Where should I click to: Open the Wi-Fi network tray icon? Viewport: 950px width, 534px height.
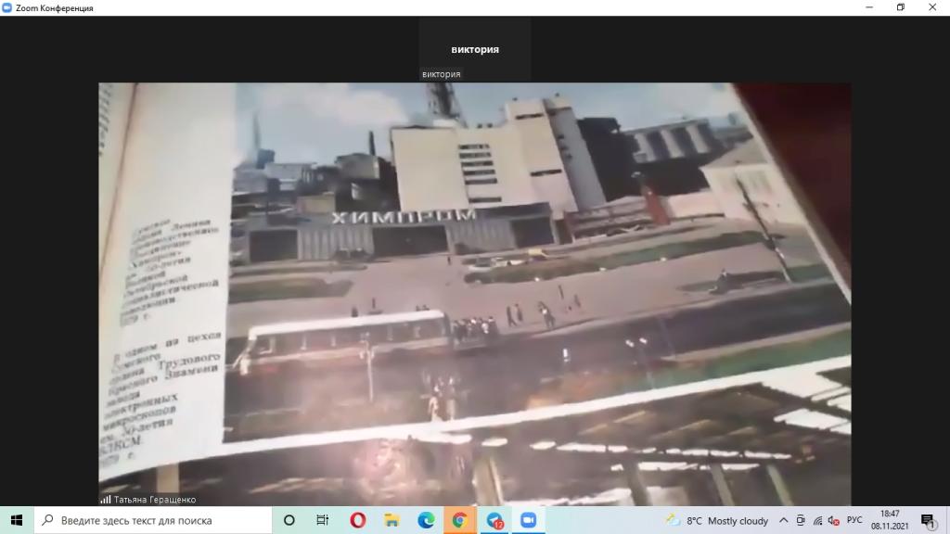817,520
